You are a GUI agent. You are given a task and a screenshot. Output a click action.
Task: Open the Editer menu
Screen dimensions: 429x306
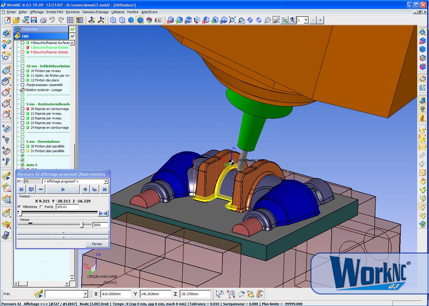[x=23, y=12]
